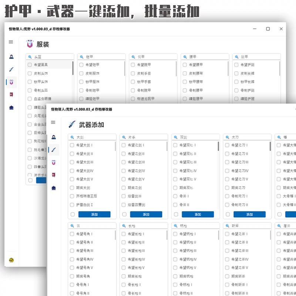Select sword icon in back window sidebar
The height and width of the screenshot is (296, 296).
click(x=11, y=70)
